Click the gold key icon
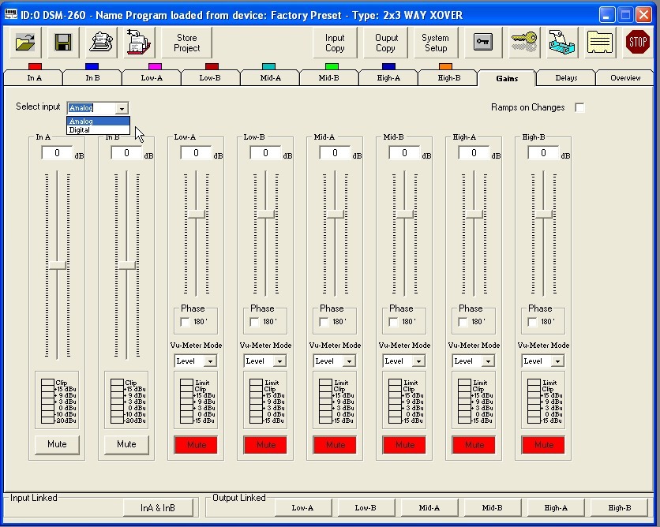Screen dimensions: 660x527 click(x=523, y=43)
